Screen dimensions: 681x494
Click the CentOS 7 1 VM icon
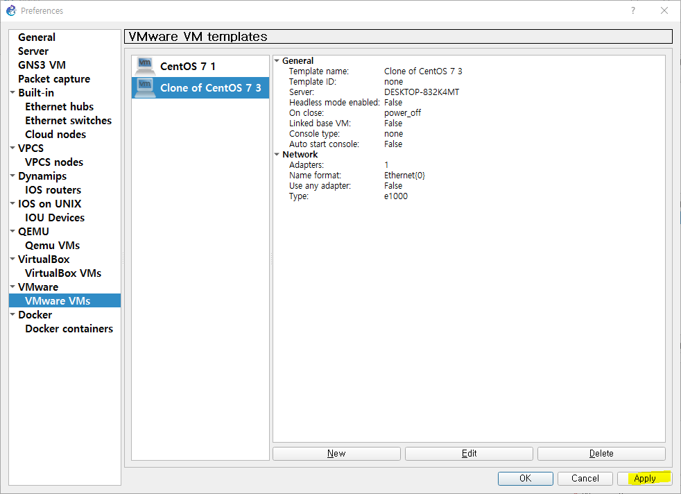tap(145, 66)
